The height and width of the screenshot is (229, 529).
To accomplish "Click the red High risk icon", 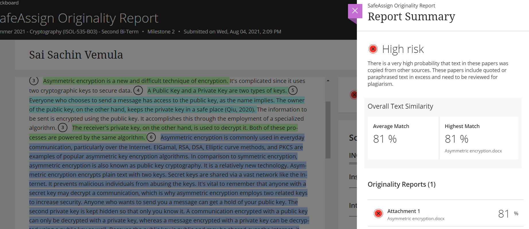I will coord(373,49).
